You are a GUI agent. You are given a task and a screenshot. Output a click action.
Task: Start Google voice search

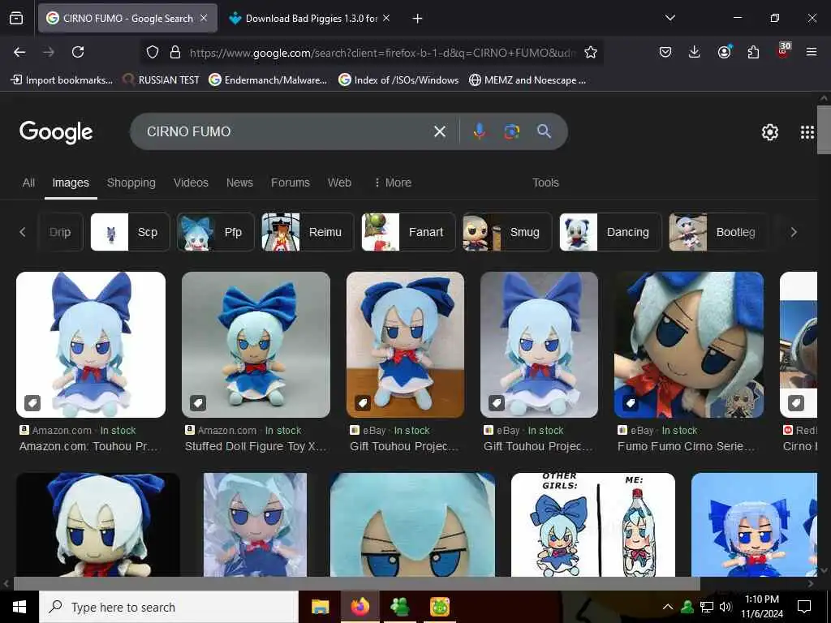(x=479, y=131)
